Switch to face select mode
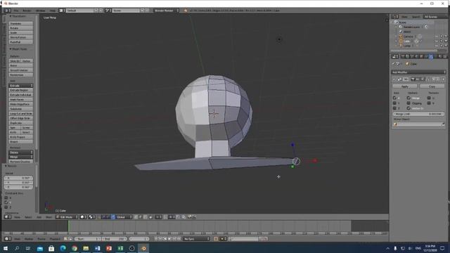This screenshot has height=253, width=450. 145,217
